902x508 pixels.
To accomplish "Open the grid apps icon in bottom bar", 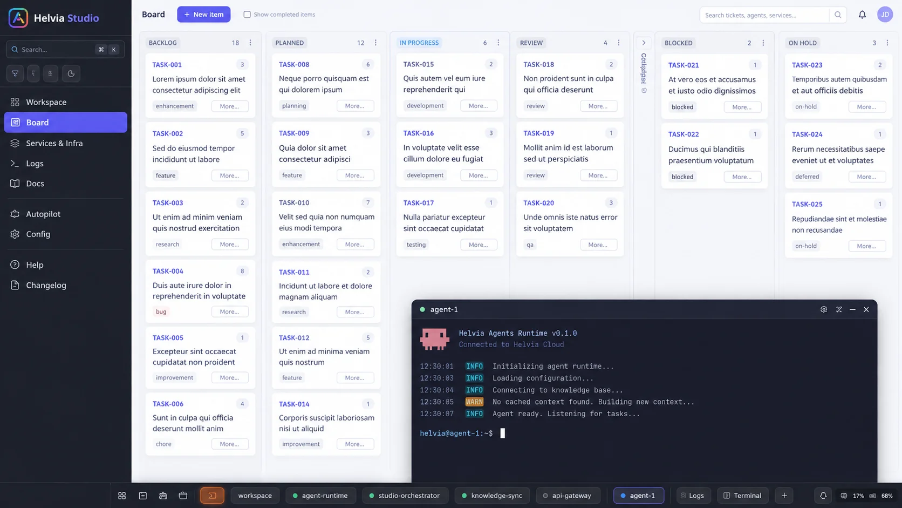I will coord(122,496).
